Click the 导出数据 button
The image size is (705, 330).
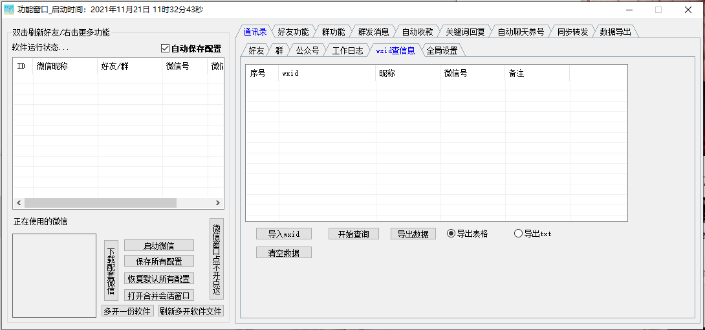coord(413,234)
